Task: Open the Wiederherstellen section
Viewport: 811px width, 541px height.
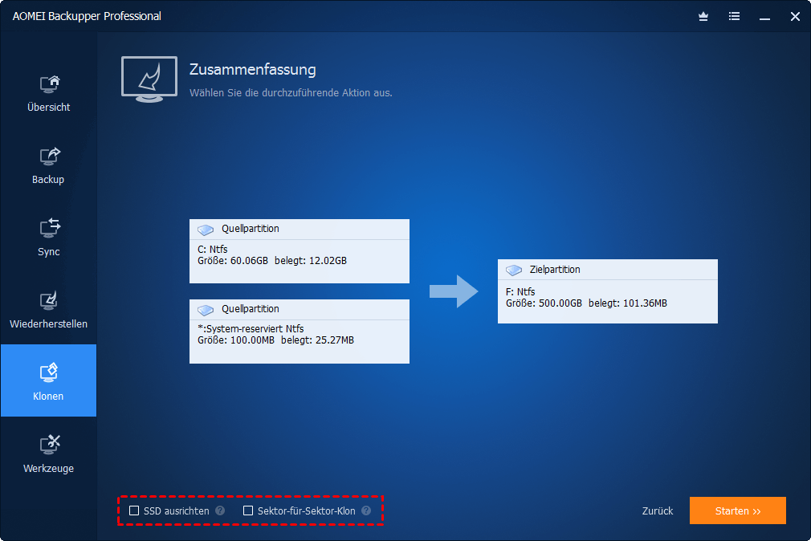Action: click(x=49, y=311)
